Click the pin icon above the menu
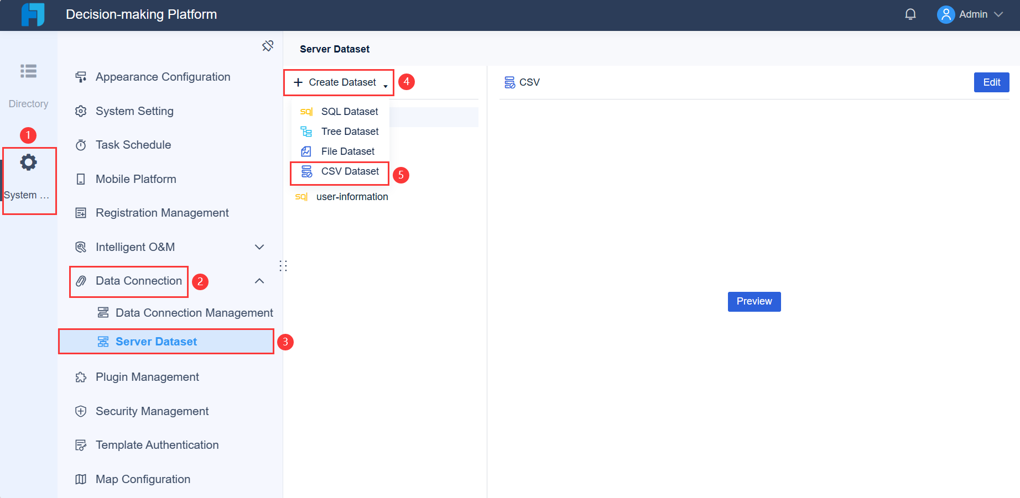 268,46
